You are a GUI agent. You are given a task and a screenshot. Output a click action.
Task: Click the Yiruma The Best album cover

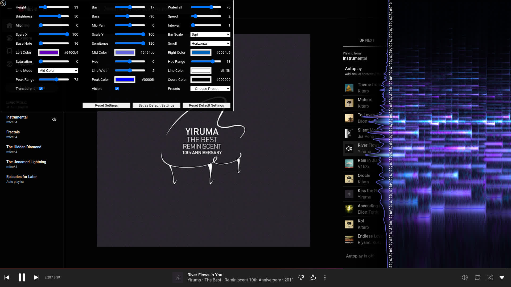click(203, 140)
